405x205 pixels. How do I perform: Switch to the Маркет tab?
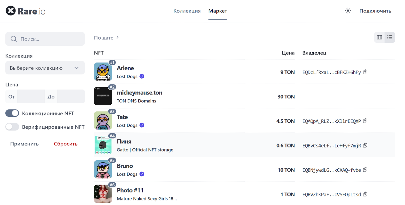click(x=217, y=11)
